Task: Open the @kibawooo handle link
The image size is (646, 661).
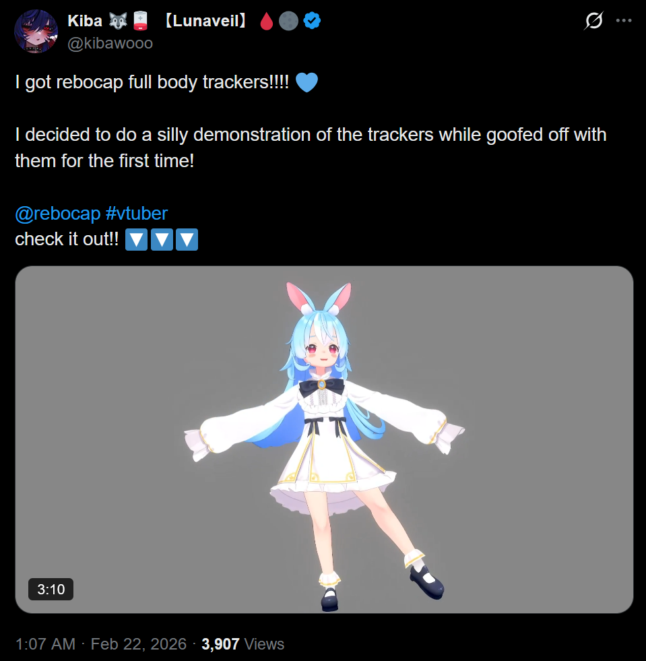Action: click(x=110, y=43)
